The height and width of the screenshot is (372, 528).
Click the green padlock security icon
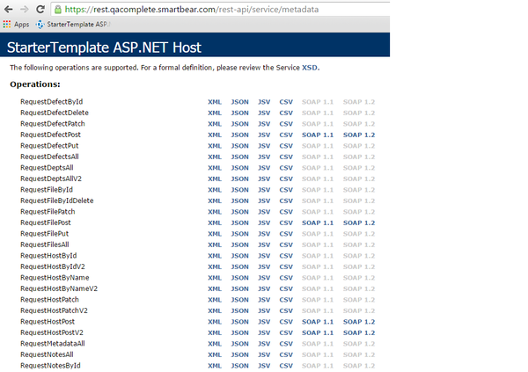point(58,10)
